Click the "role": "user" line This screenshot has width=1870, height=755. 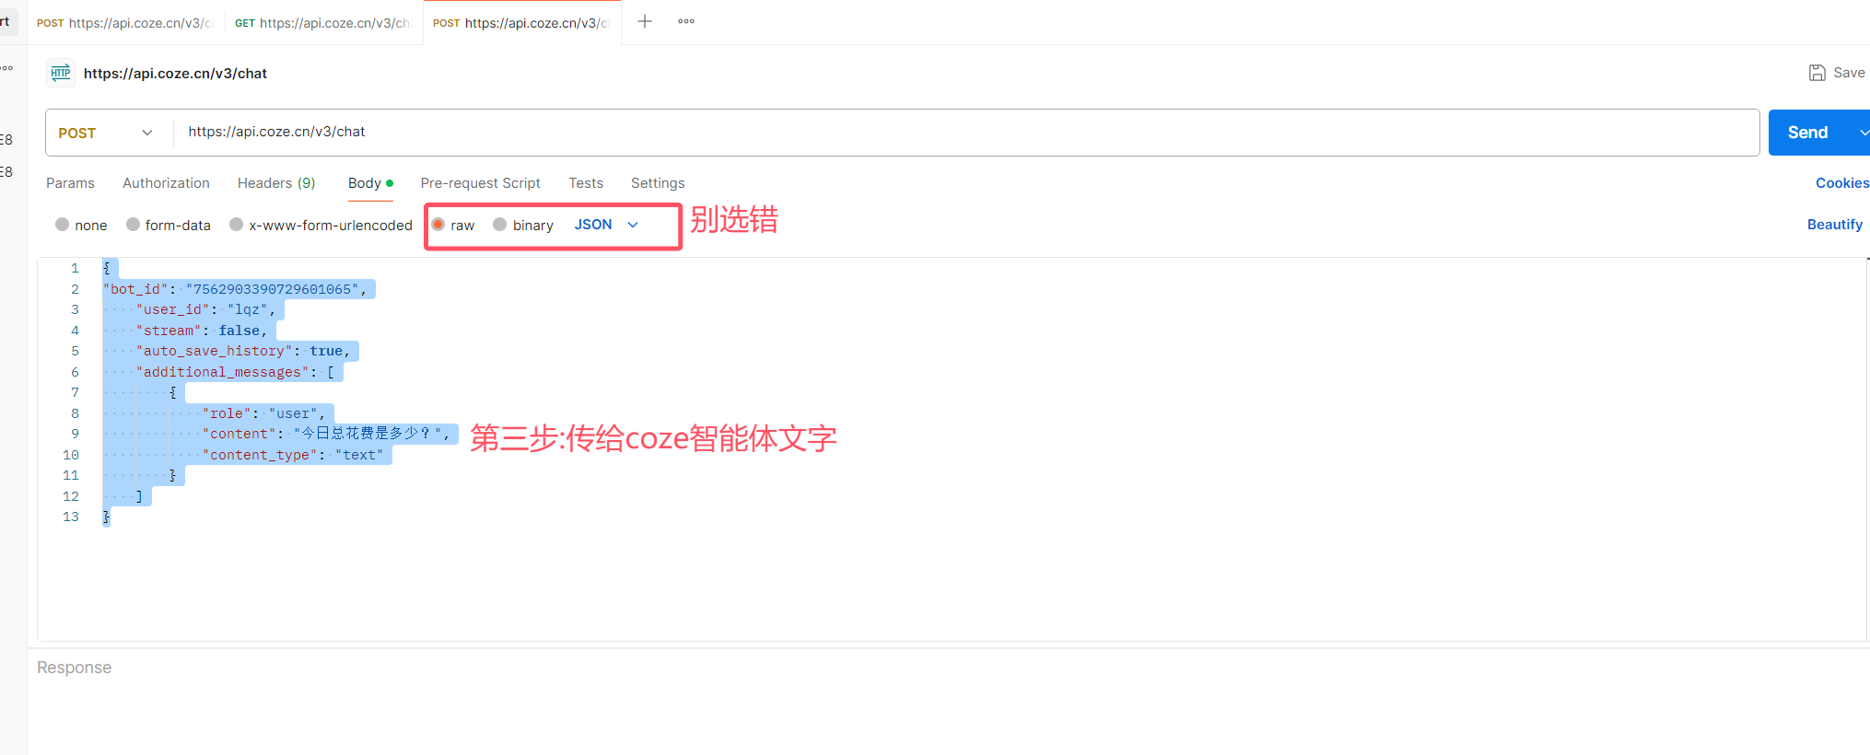263,413
